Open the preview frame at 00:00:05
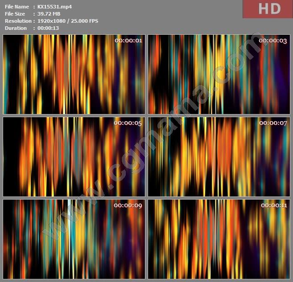This screenshot has width=293, height=282. [74, 156]
